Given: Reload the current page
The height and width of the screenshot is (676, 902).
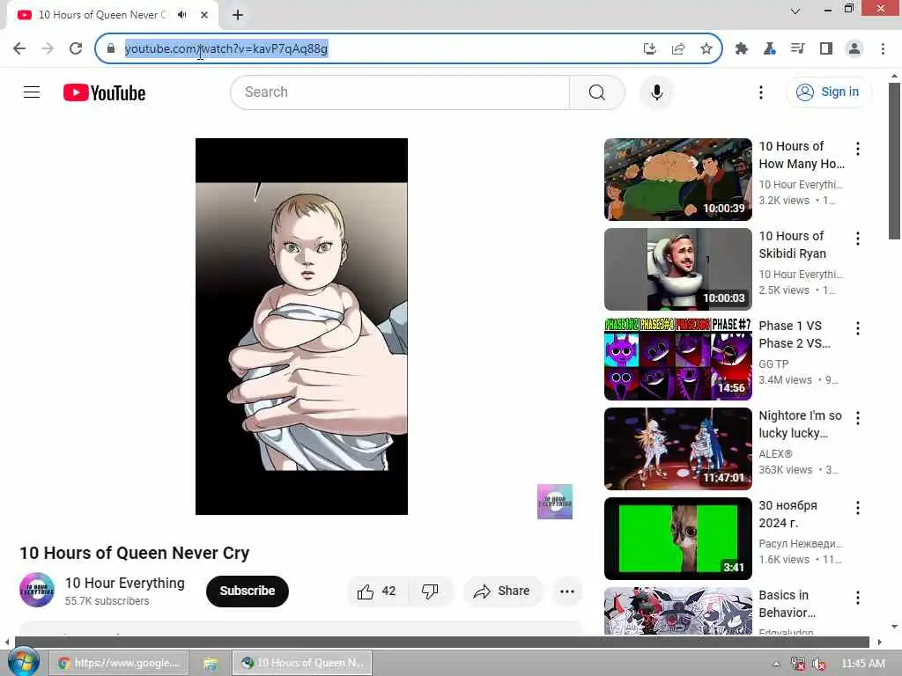Looking at the screenshot, I should 76,48.
